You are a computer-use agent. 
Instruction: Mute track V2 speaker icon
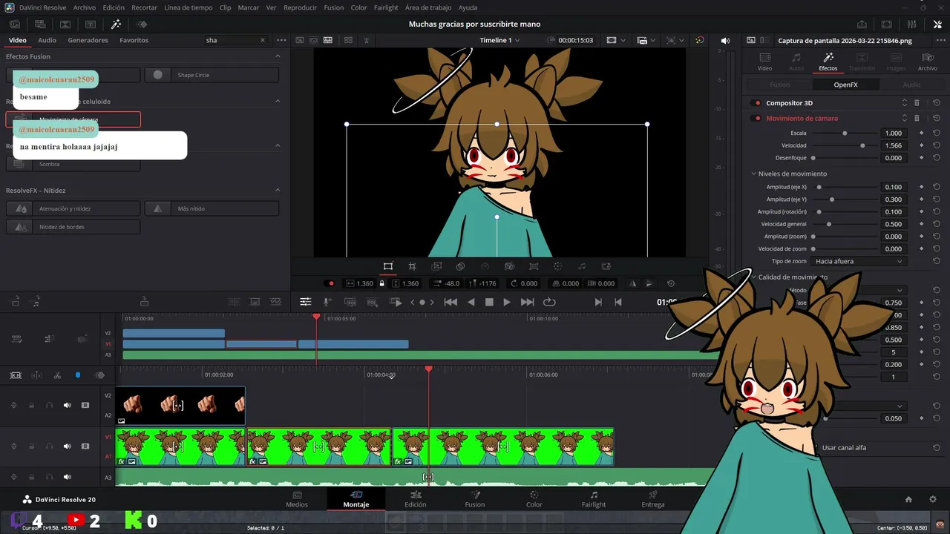pyautogui.click(x=67, y=405)
